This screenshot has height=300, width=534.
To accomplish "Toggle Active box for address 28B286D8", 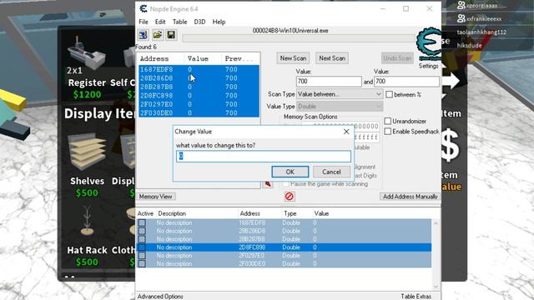I will click(142, 231).
